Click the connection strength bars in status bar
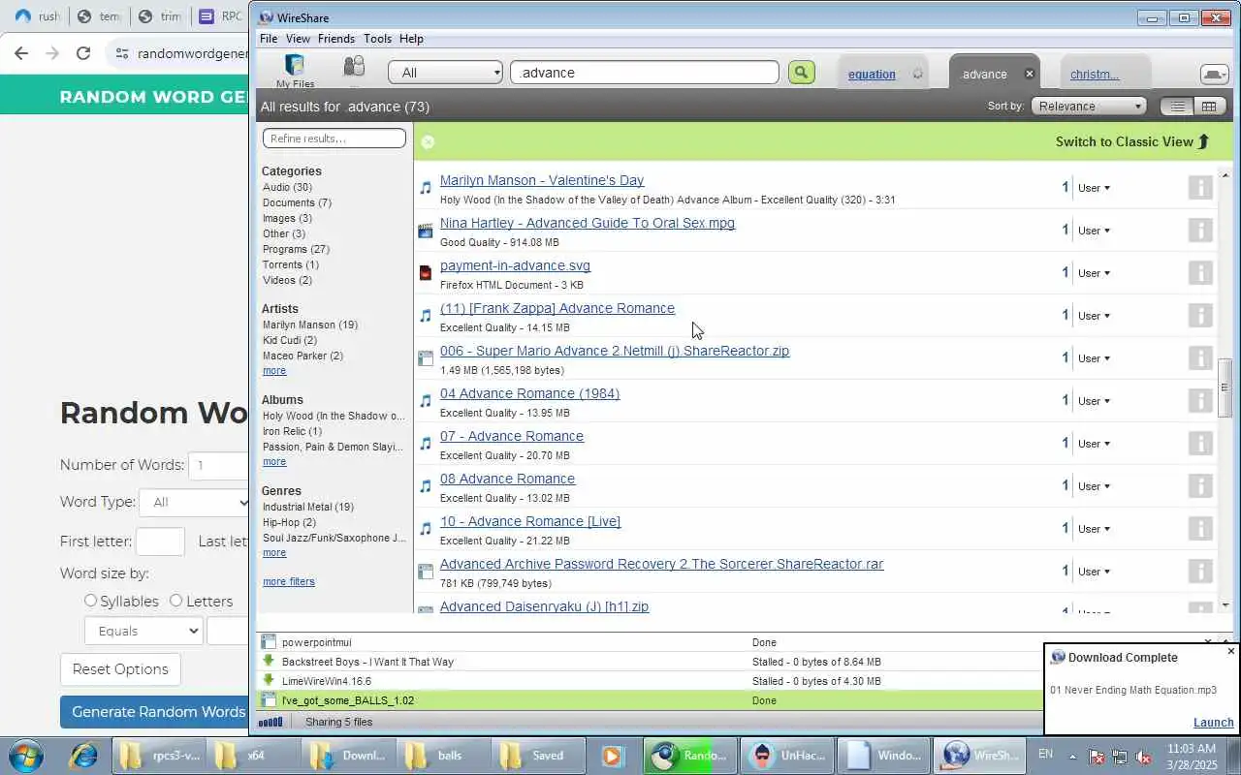Image resolution: width=1241 pixels, height=775 pixels. tap(270, 722)
